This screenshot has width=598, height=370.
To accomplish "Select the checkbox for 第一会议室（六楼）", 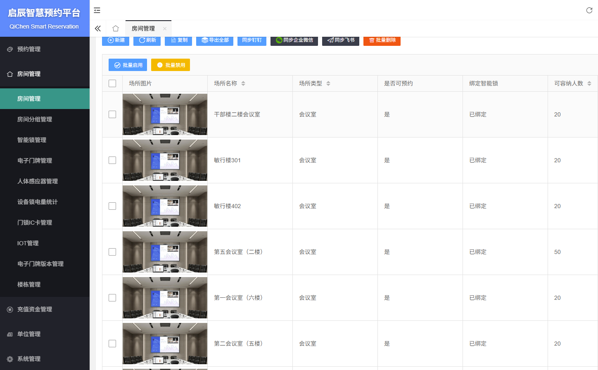I will (112, 298).
